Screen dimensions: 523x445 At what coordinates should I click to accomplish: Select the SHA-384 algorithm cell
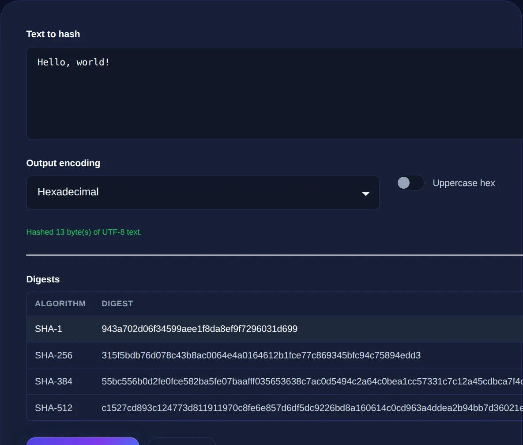54,381
